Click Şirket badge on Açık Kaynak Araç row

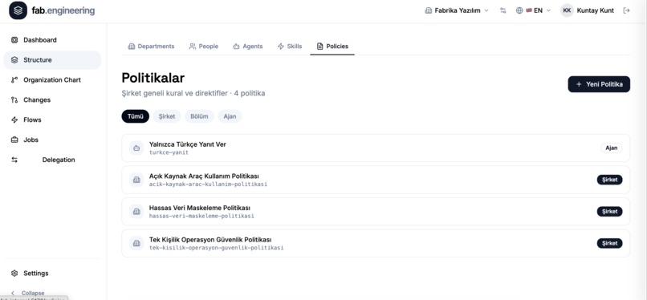tap(609, 180)
